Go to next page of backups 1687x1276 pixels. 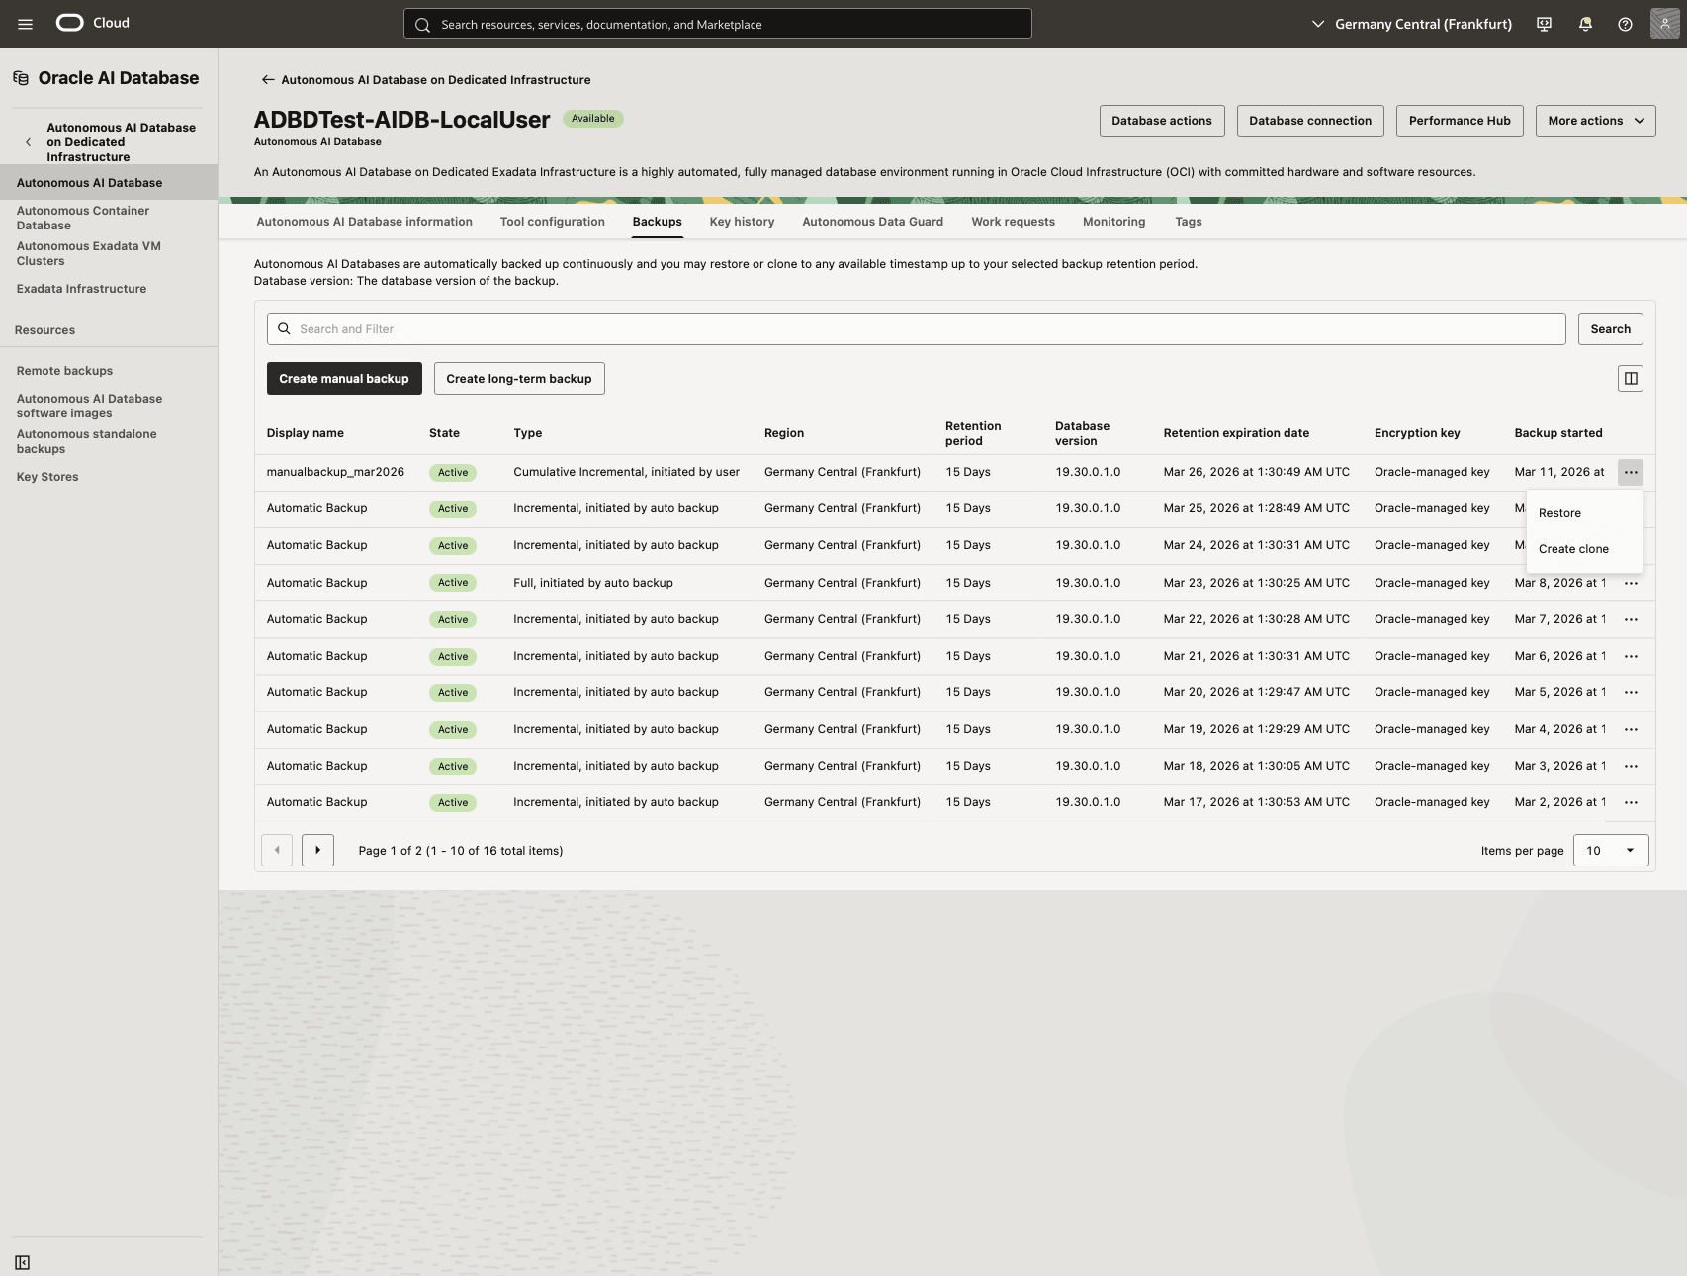tap(317, 851)
